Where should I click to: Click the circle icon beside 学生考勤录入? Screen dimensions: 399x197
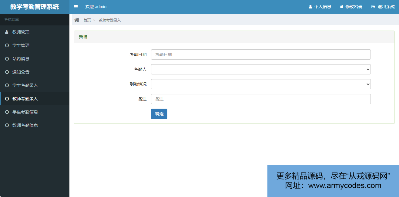tap(7, 85)
